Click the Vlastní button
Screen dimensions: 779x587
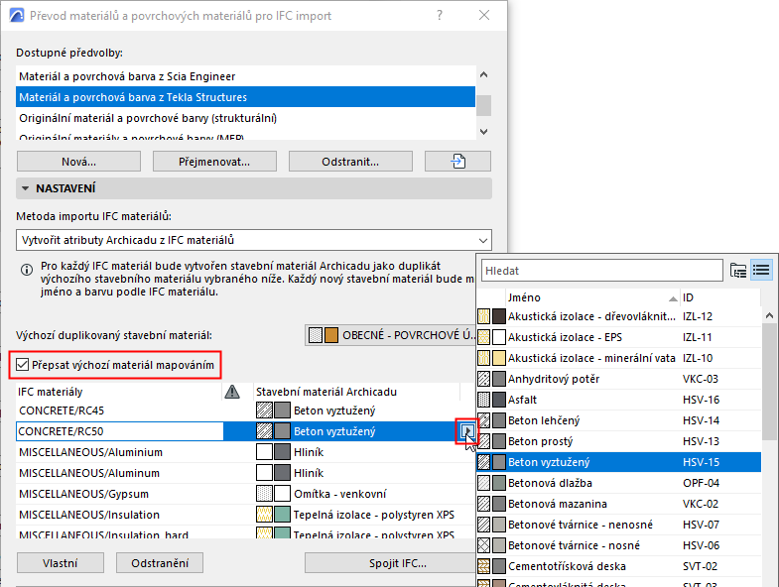(x=61, y=563)
